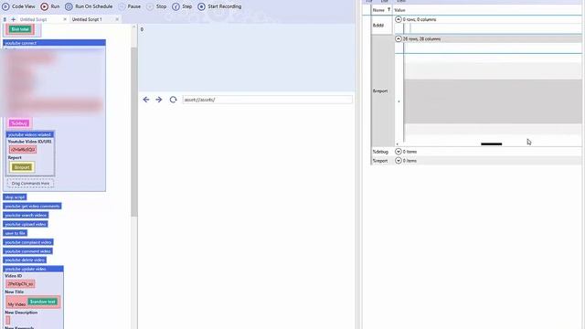Click the $random text function block
The image size is (585, 329).
pos(43,302)
